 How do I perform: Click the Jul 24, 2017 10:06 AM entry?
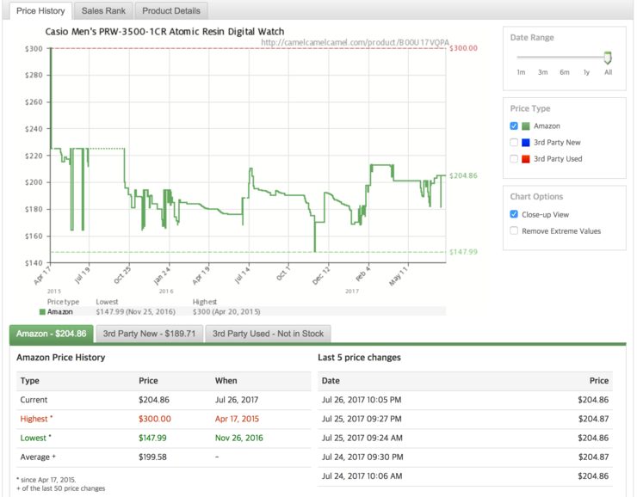click(x=362, y=476)
